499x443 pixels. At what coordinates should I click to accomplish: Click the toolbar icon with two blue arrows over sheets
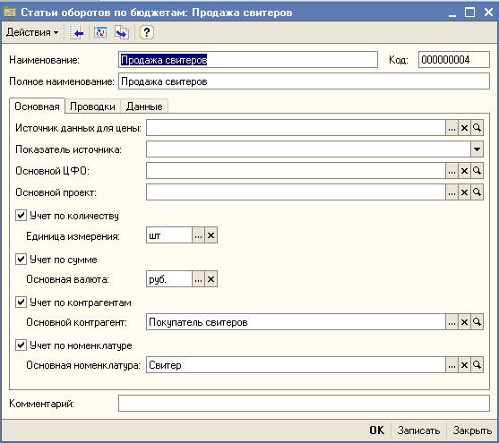[122, 32]
